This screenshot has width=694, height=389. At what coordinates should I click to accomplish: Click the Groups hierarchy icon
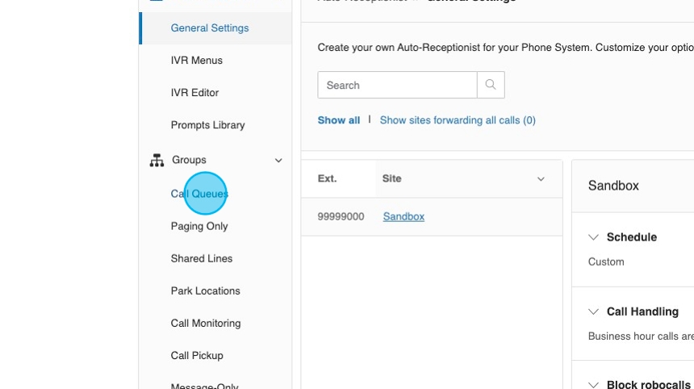click(157, 161)
